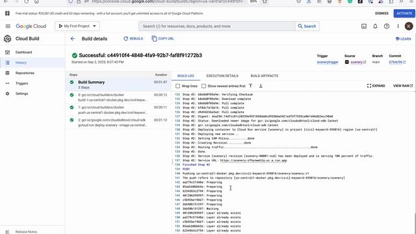This screenshot has width=416, height=234.
Task: Enable the Wrap lines checkbox
Action: coord(177,86)
